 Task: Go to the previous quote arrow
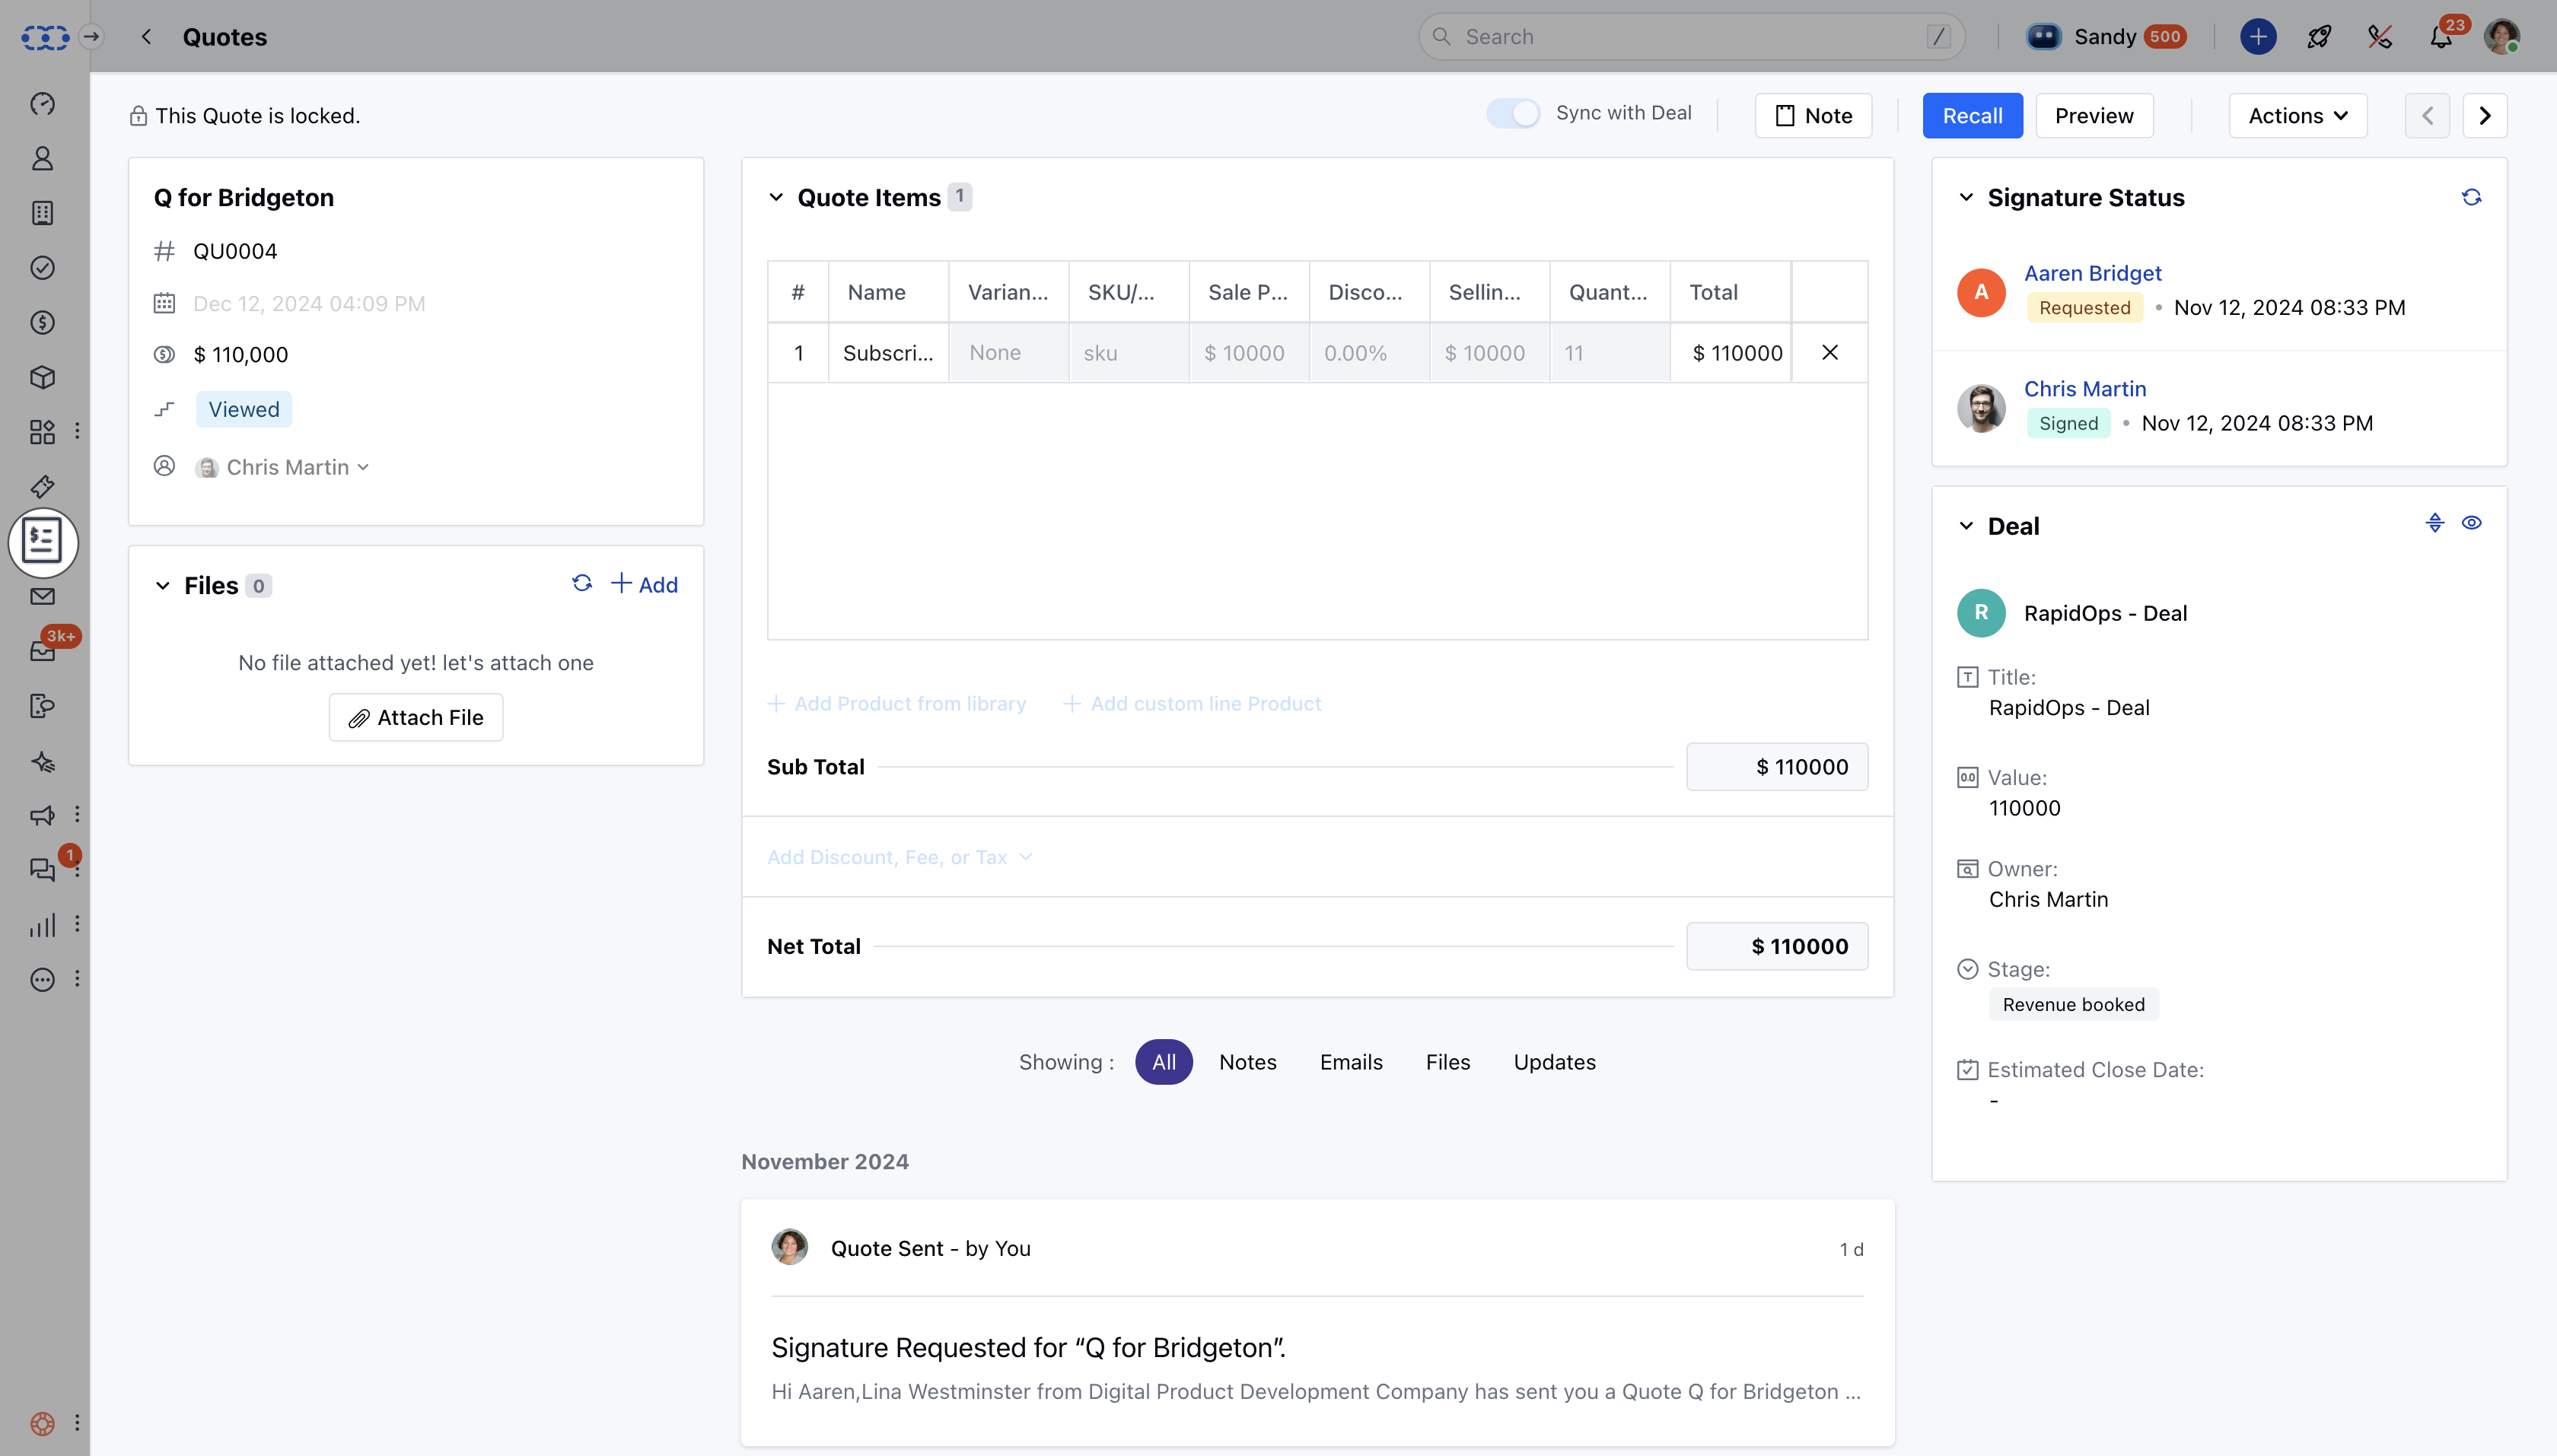[x=2427, y=116]
